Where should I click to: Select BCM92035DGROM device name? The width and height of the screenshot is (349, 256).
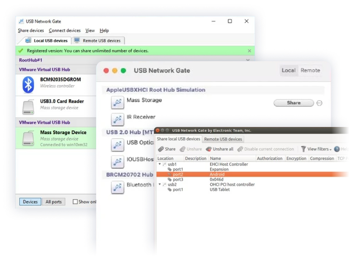pyautogui.click(x=60, y=80)
